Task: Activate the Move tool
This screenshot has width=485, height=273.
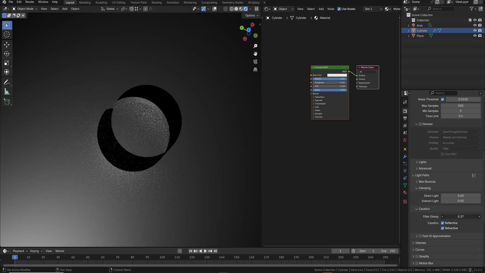Action: 7,45
